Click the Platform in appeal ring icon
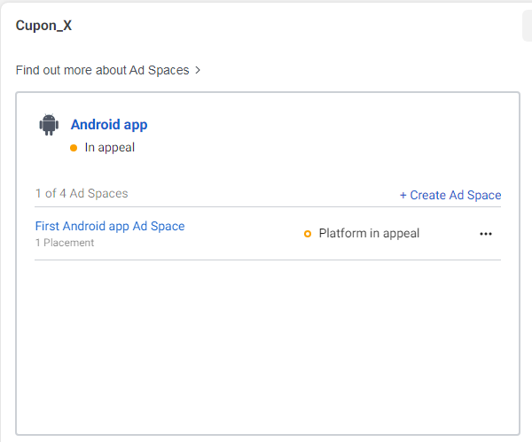Viewport: 532px width, 442px height. coord(308,234)
